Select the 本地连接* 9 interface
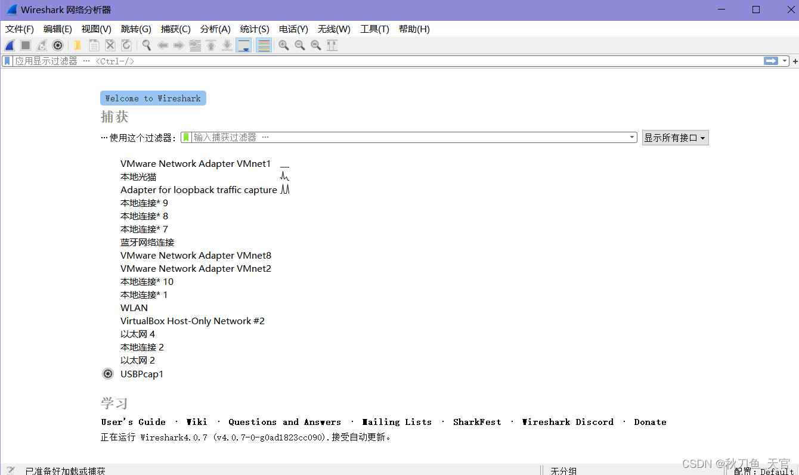This screenshot has width=799, height=475. 144,203
